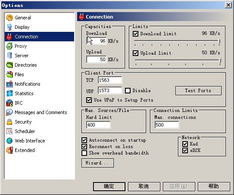Click the Messages and Comments icon
Screen dimensions: 234x195
[x=9, y=112]
